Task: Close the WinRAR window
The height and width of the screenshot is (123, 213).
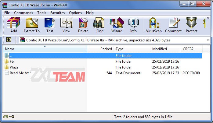Action: coord(204,4)
